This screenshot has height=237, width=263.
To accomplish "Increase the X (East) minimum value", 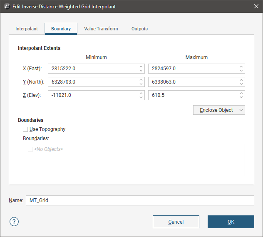I will click(141, 67).
